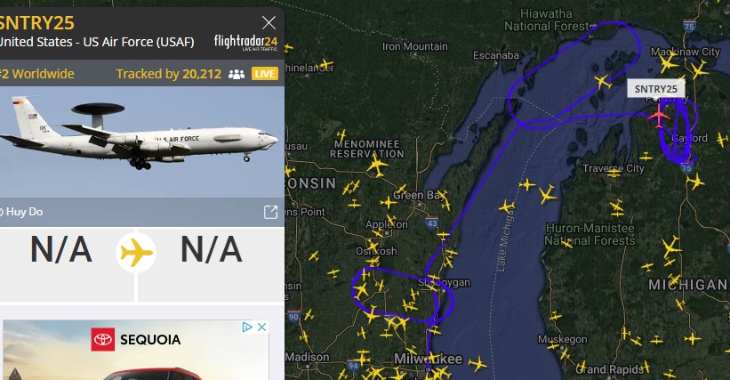Click the Flightradar24 logo

coord(245,42)
